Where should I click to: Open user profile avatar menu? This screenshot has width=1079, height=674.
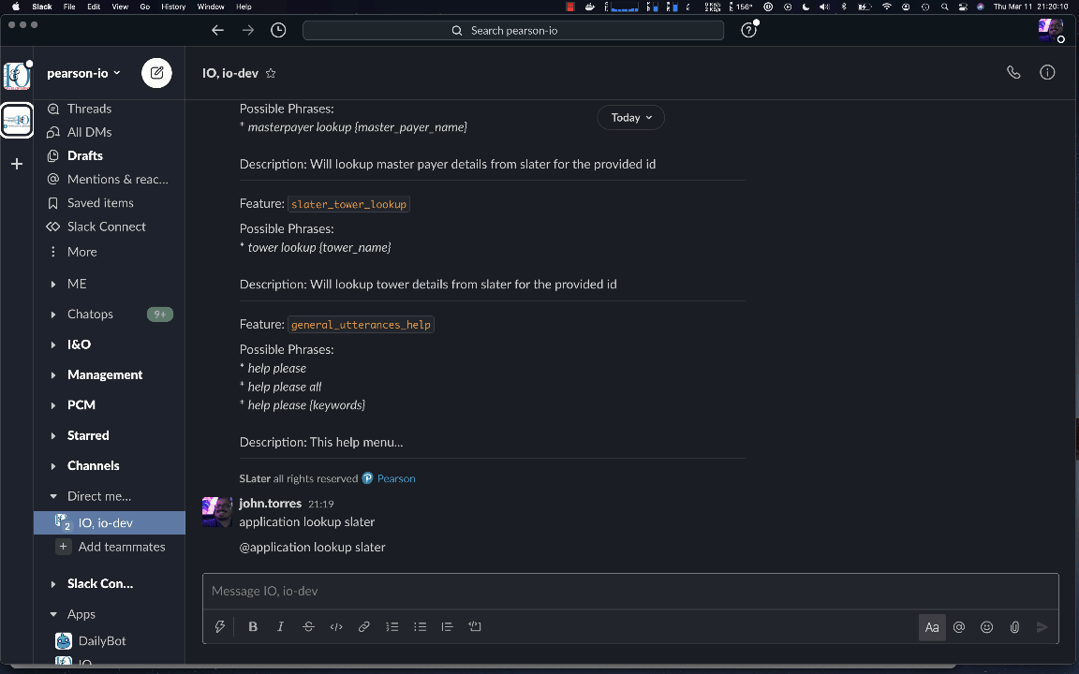pos(1051,30)
